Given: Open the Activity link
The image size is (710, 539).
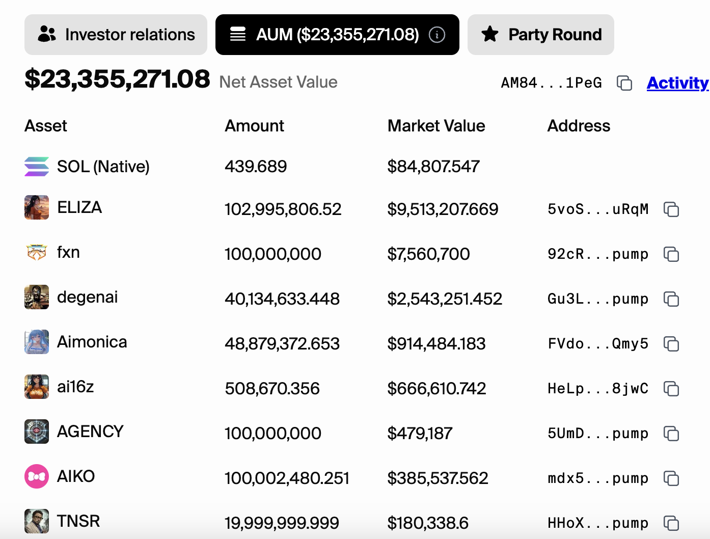Looking at the screenshot, I should tap(677, 83).
